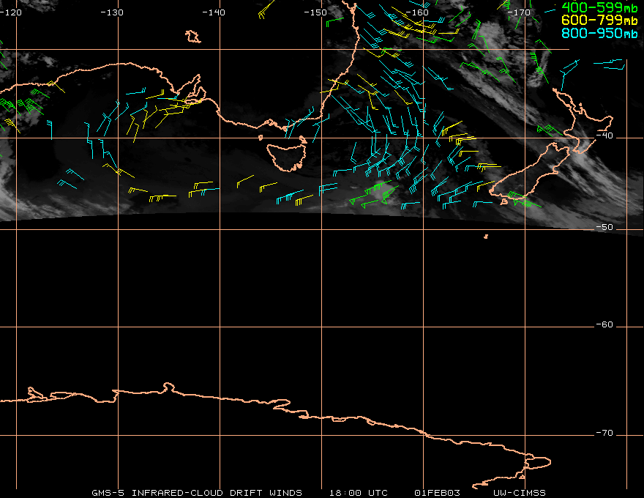
Task: Click the small island outline below -50 latitude
Action: (x=486, y=237)
